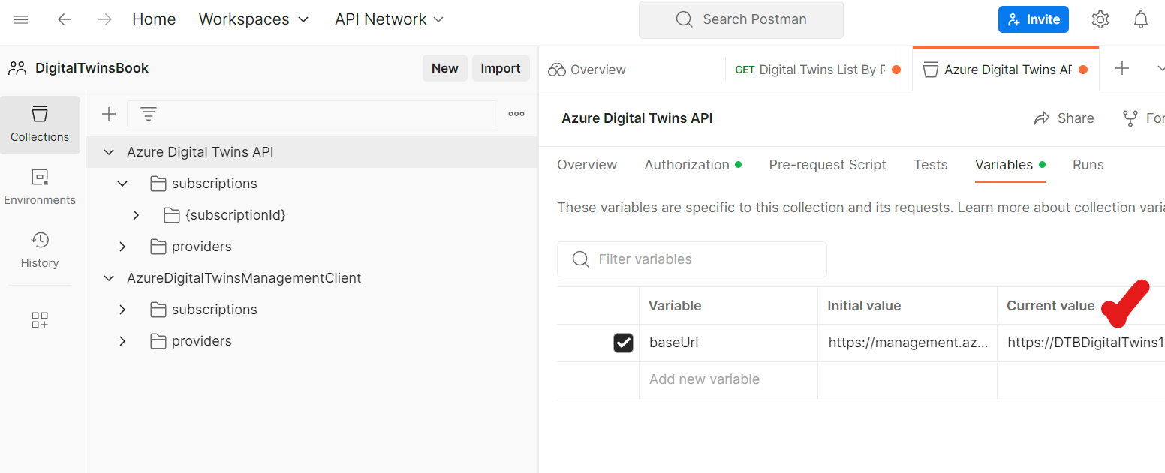Expand providers under AzureDigitalTwinsManagementClient
The width and height of the screenshot is (1165, 473).
122,341
